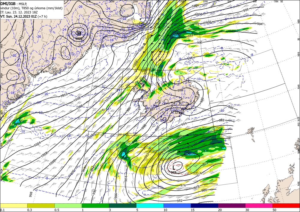The height and width of the screenshot is (212, 300).
Task: Click the 30 legend scale label
Action: [x=247, y=210]
